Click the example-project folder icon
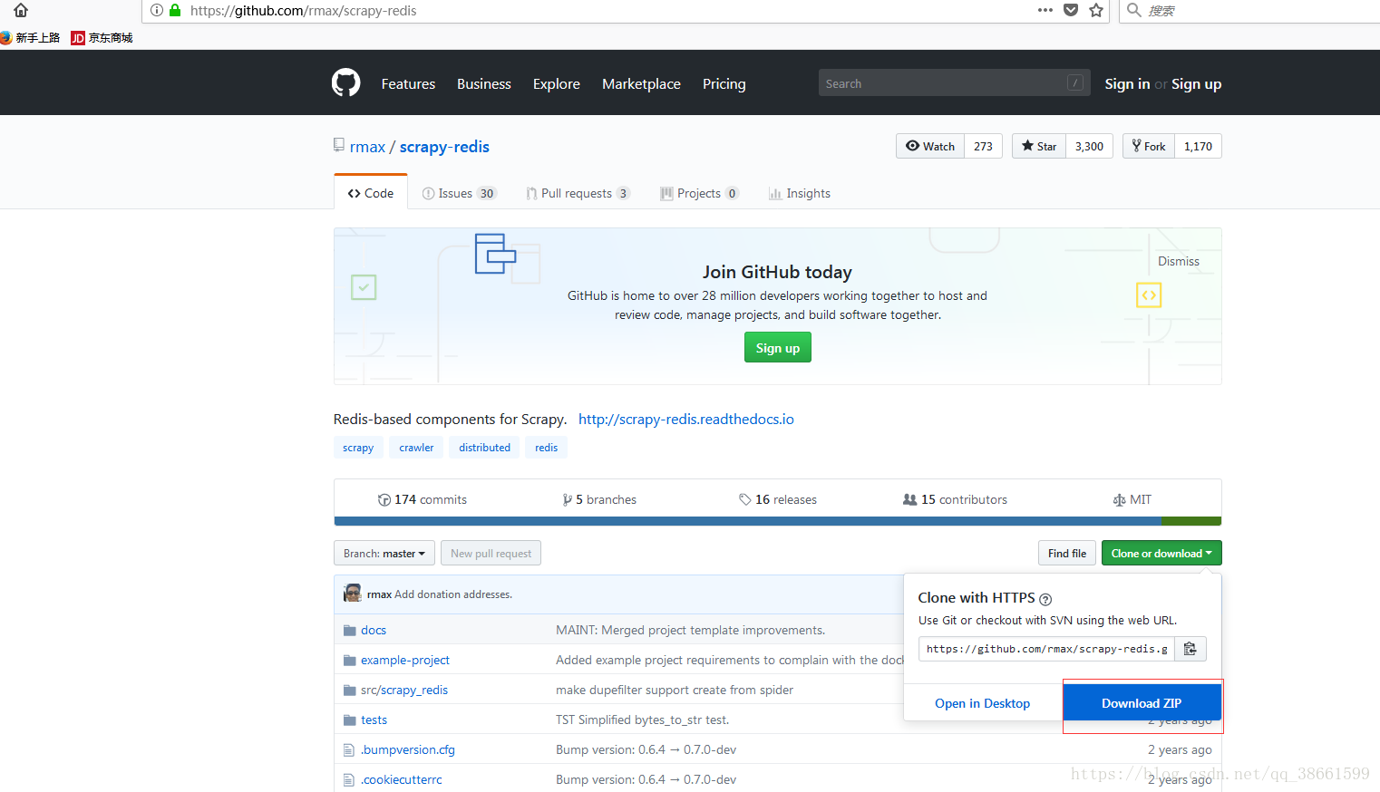Viewport: 1380px width, 792px height. (349, 660)
